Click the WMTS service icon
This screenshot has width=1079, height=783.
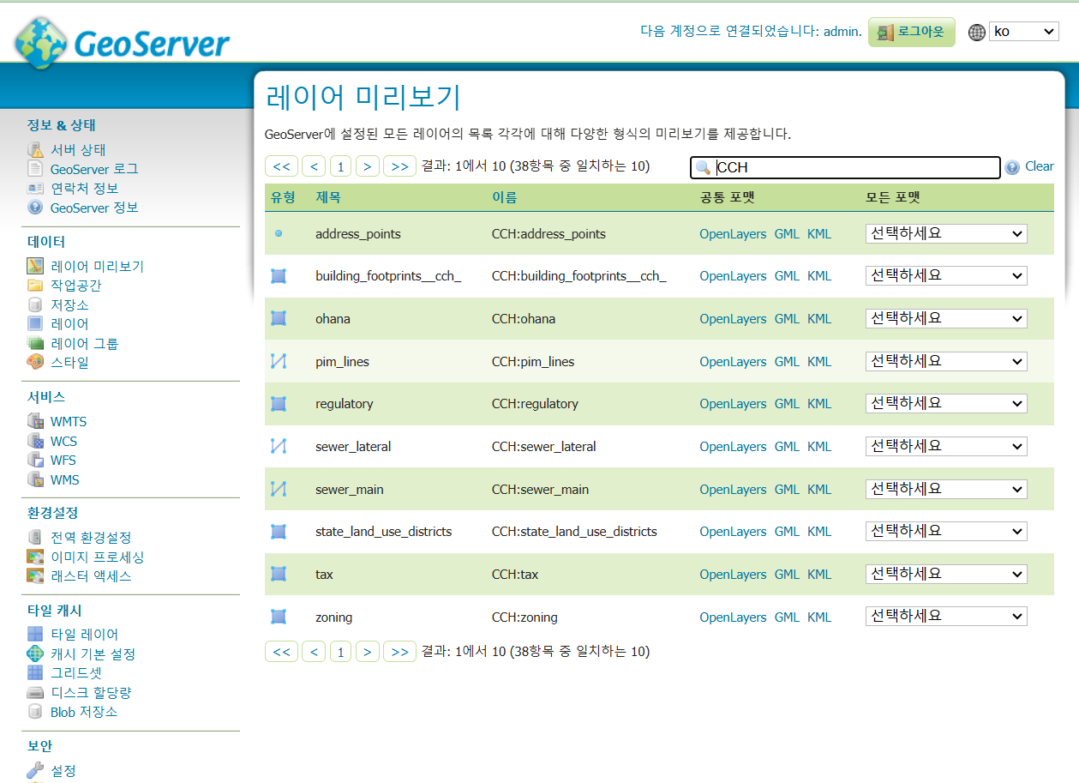(x=35, y=421)
